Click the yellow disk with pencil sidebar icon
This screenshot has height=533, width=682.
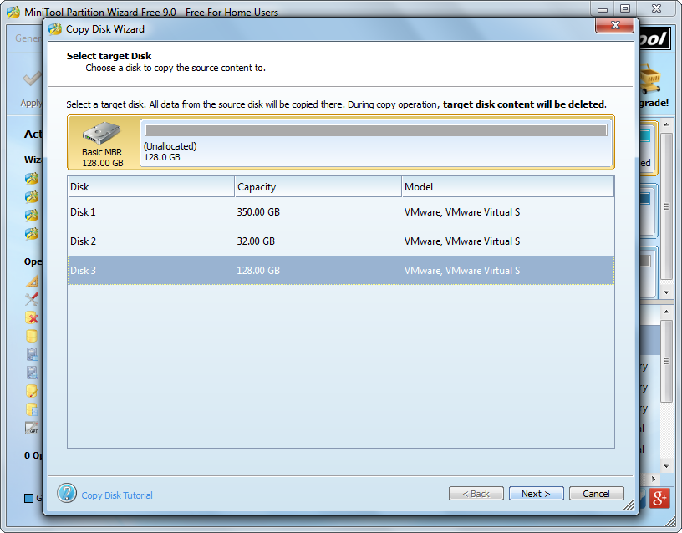click(31, 391)
